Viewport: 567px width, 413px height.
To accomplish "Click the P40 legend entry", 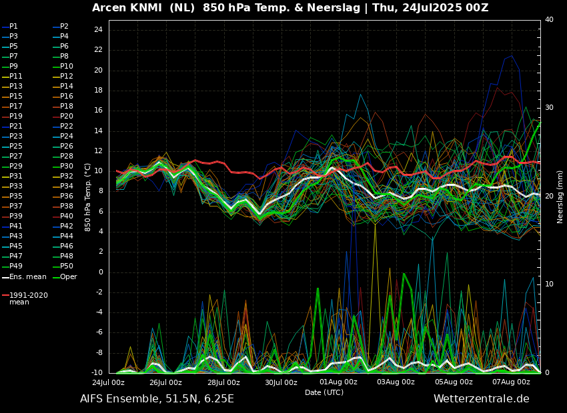I will tap(66, 216).
